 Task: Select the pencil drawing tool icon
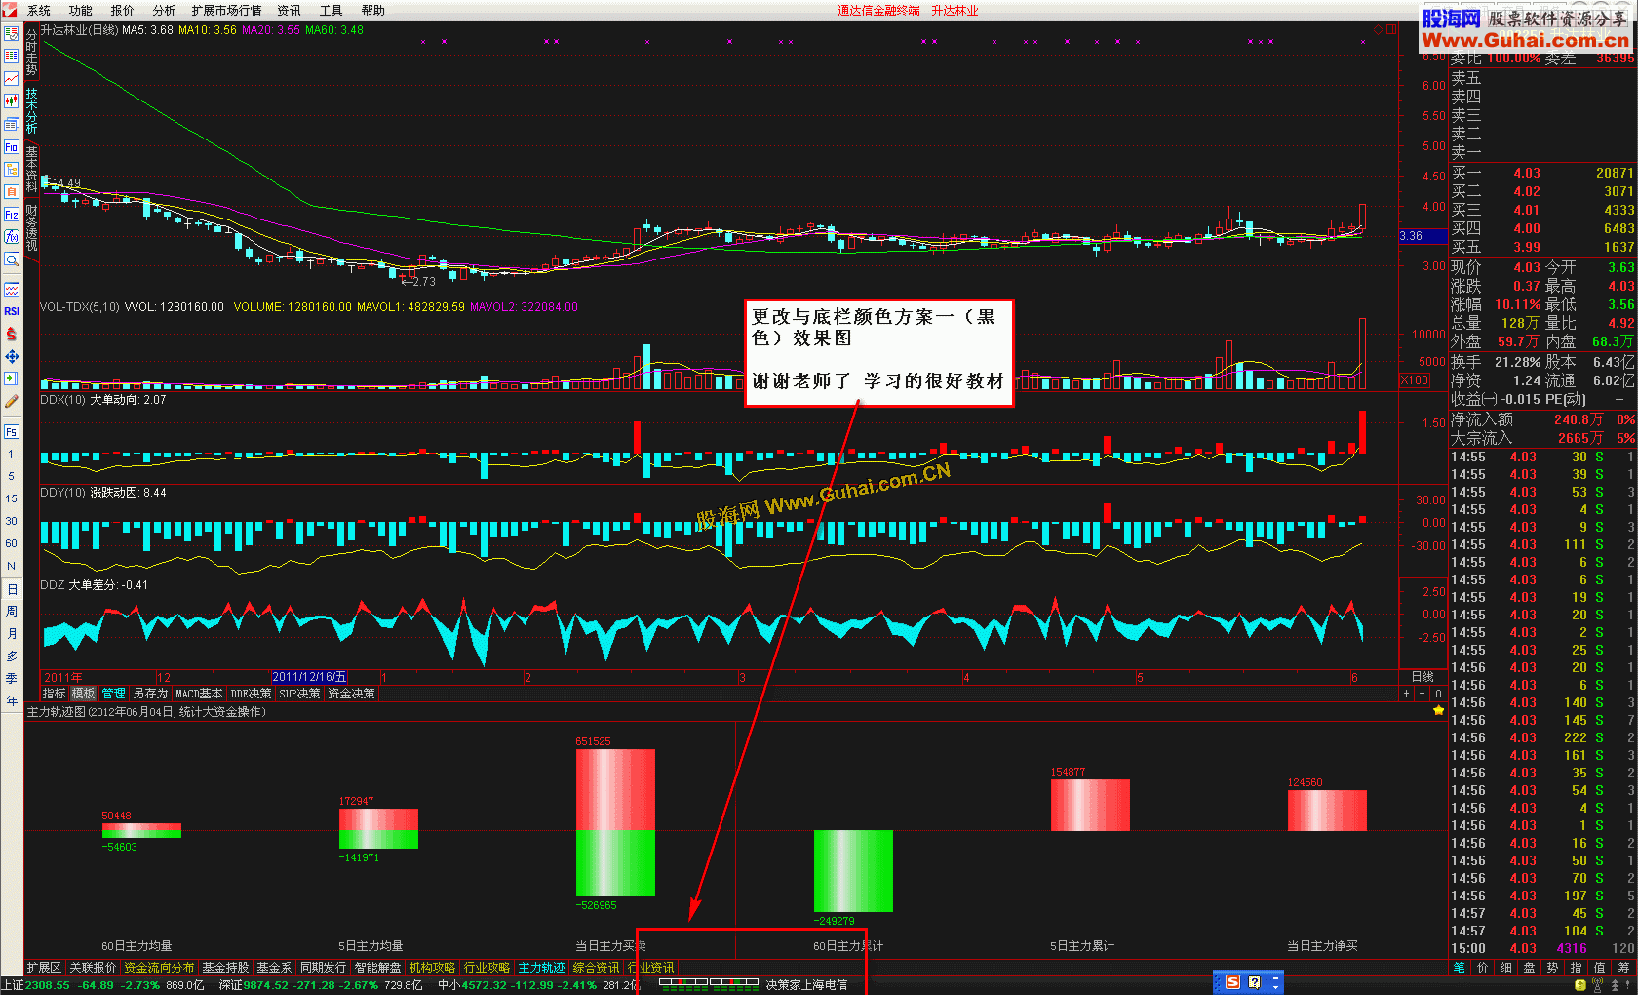[12, 401]
